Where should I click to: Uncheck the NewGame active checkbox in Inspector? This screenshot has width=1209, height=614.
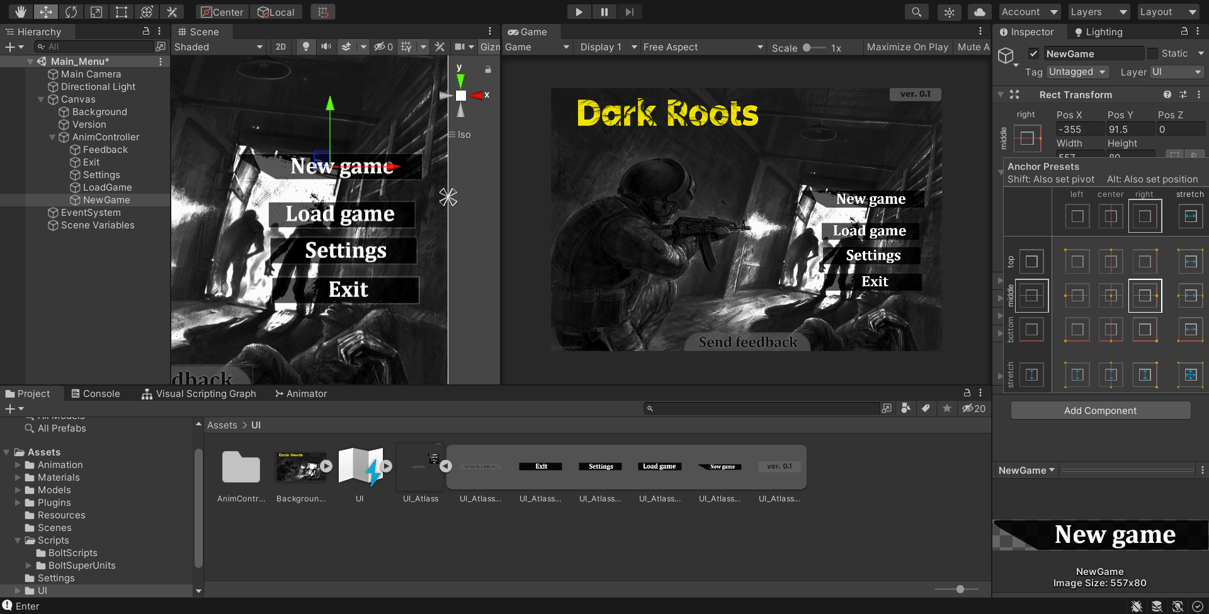(x=1033, y=53)
